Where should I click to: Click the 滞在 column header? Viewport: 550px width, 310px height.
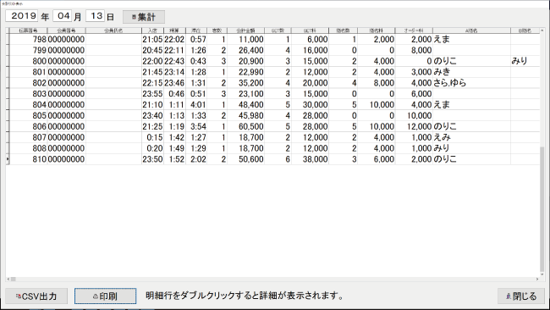tap(196, 30)
